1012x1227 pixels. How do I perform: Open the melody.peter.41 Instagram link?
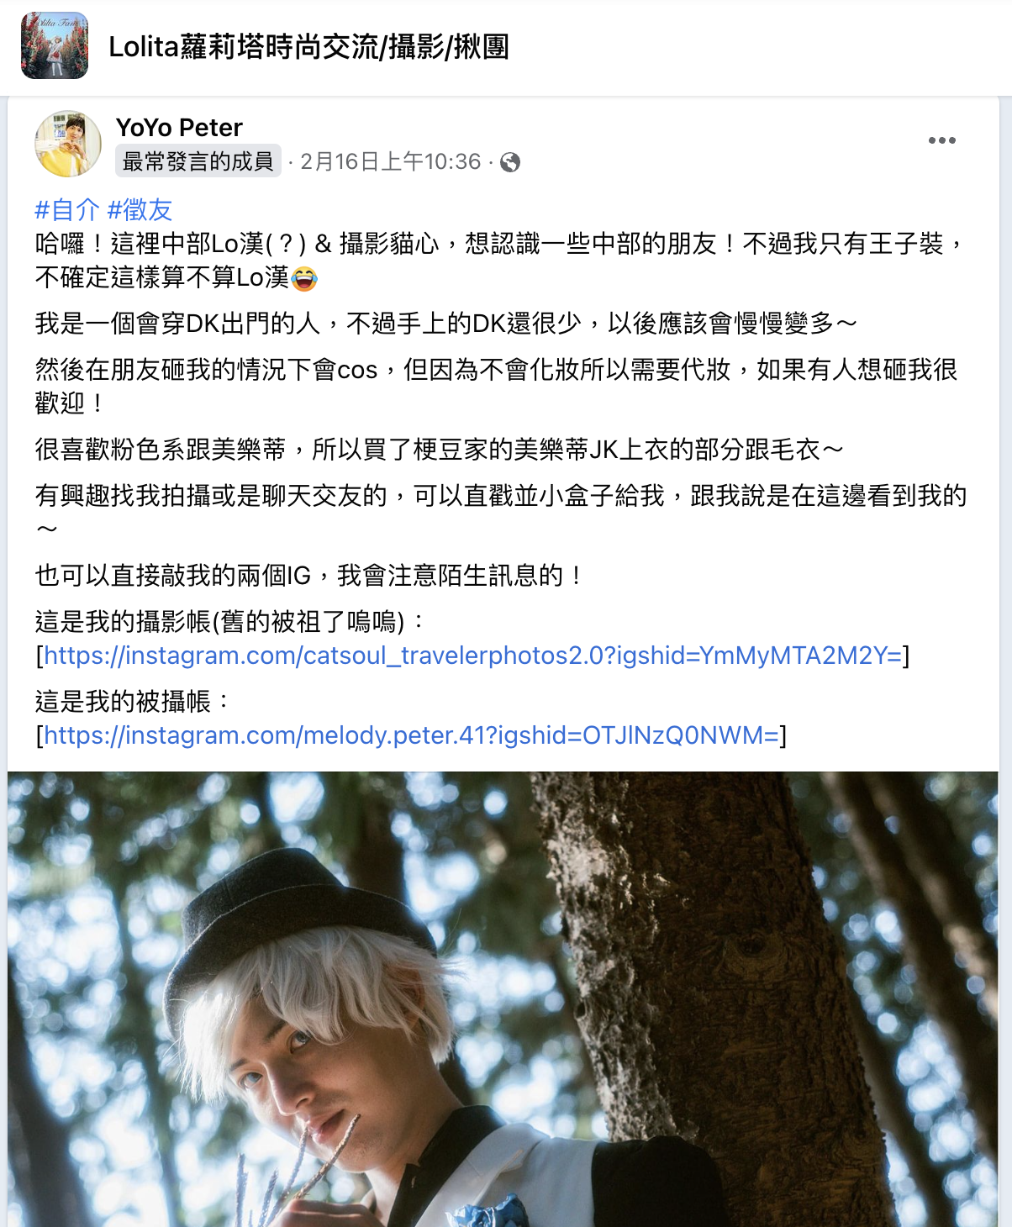click(x=411, y=735)
